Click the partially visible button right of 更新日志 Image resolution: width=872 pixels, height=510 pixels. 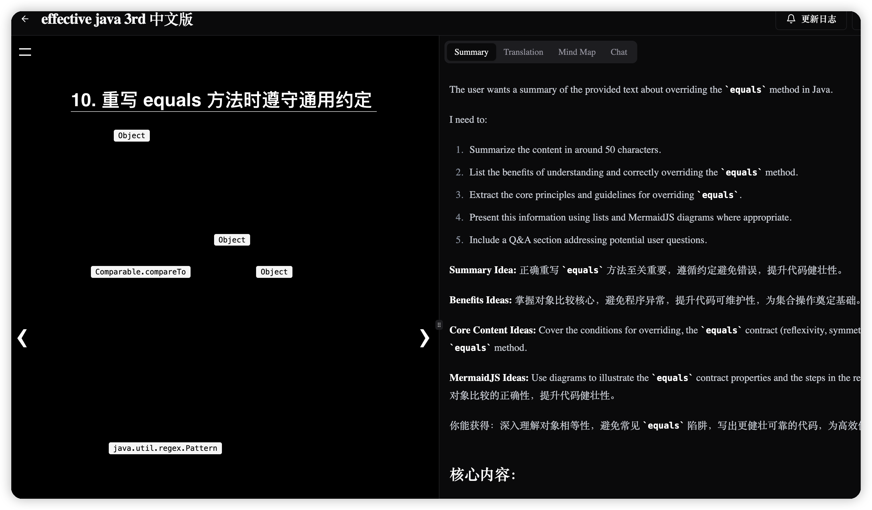click(x=857, y=20)
